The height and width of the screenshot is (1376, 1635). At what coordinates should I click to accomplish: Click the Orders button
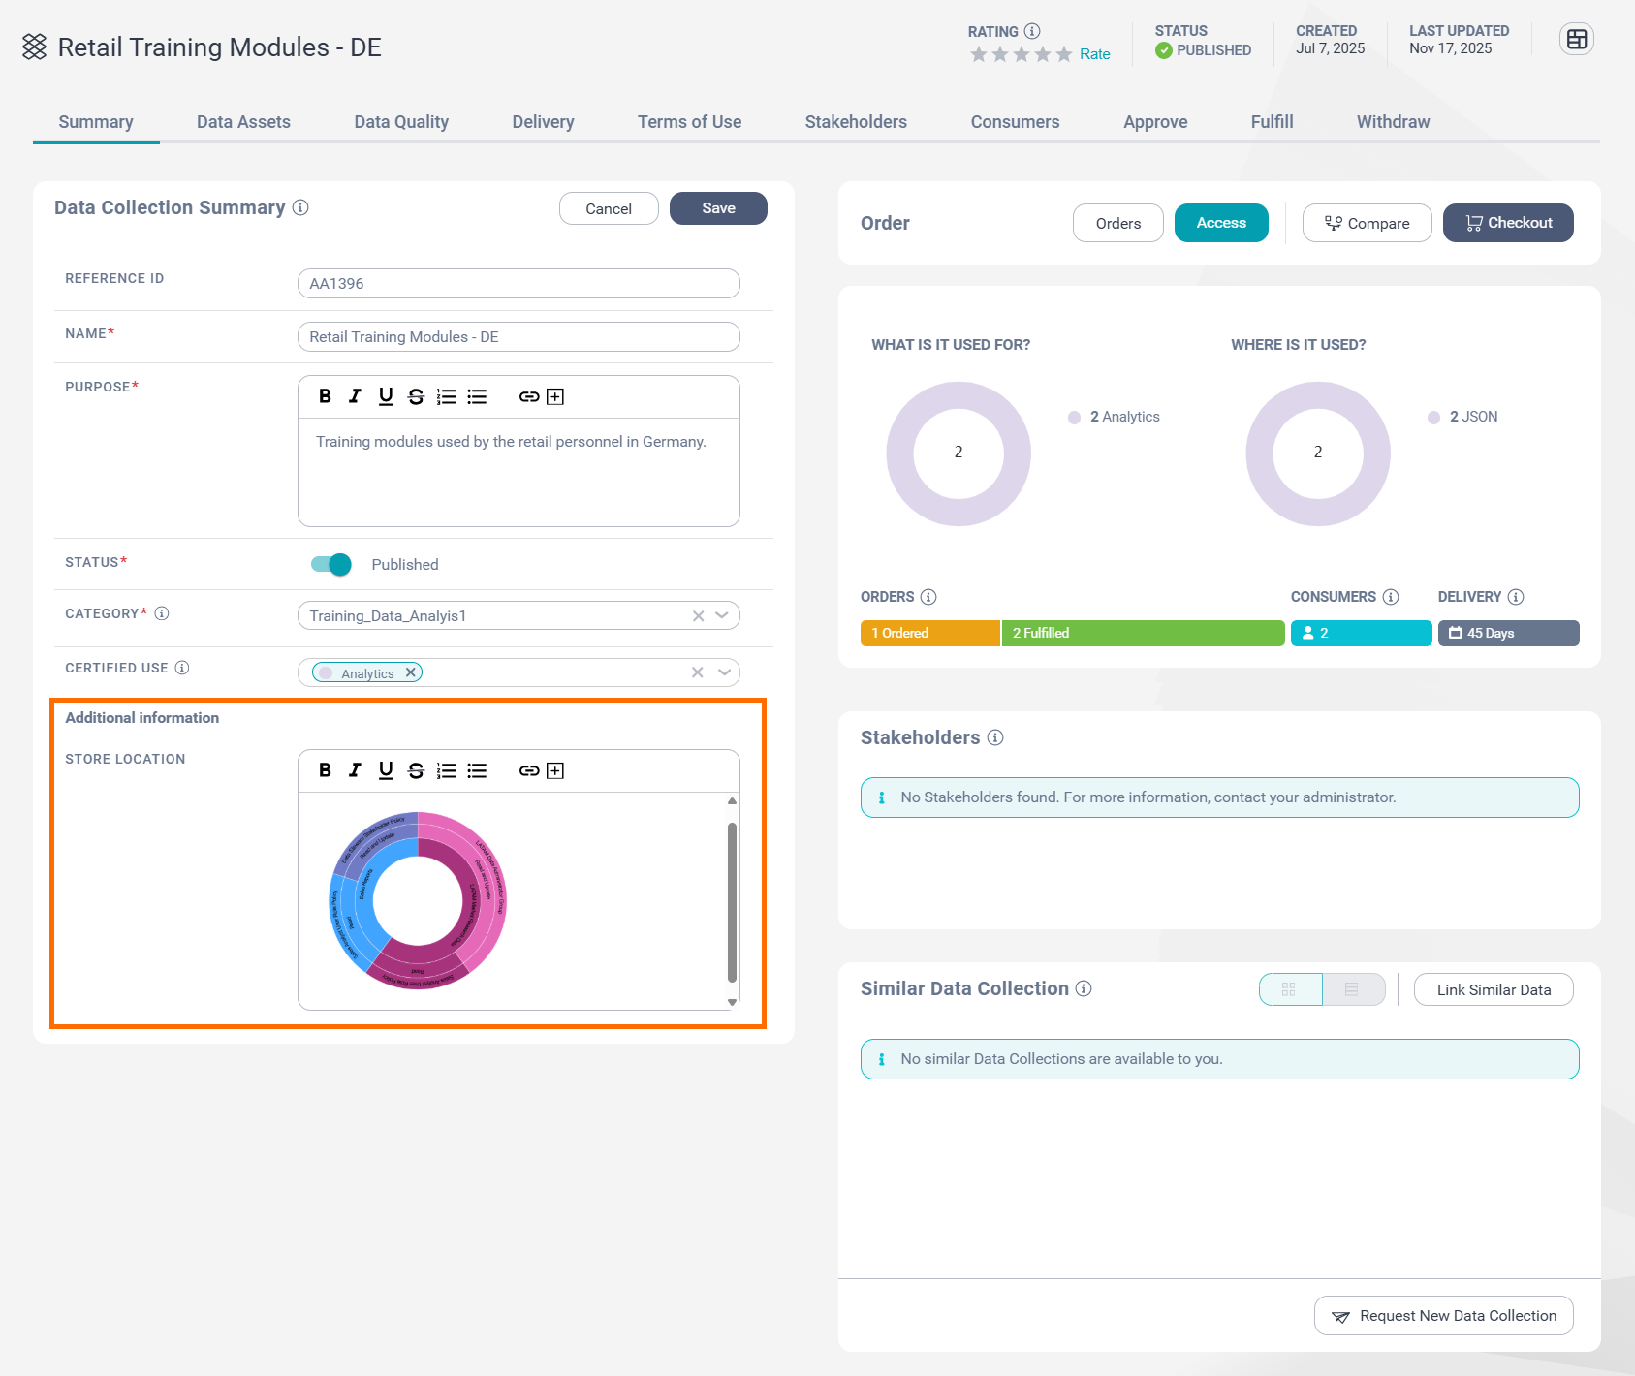point(1118,223)
